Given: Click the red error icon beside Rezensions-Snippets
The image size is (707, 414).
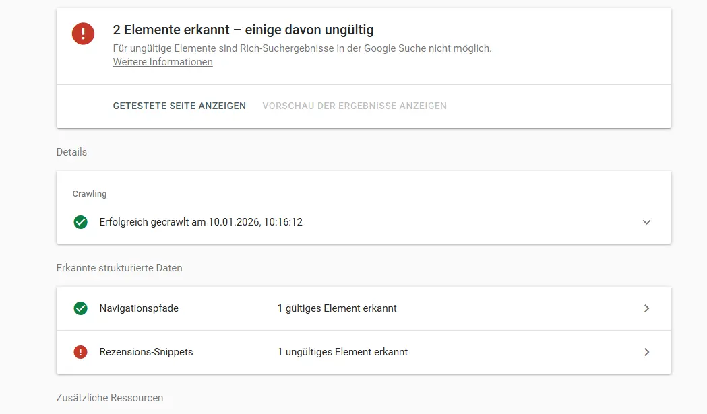Looking at the screenshot, I should click(x=81, y=352).
